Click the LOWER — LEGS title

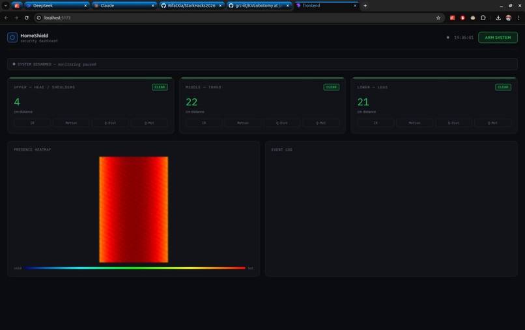373,87
